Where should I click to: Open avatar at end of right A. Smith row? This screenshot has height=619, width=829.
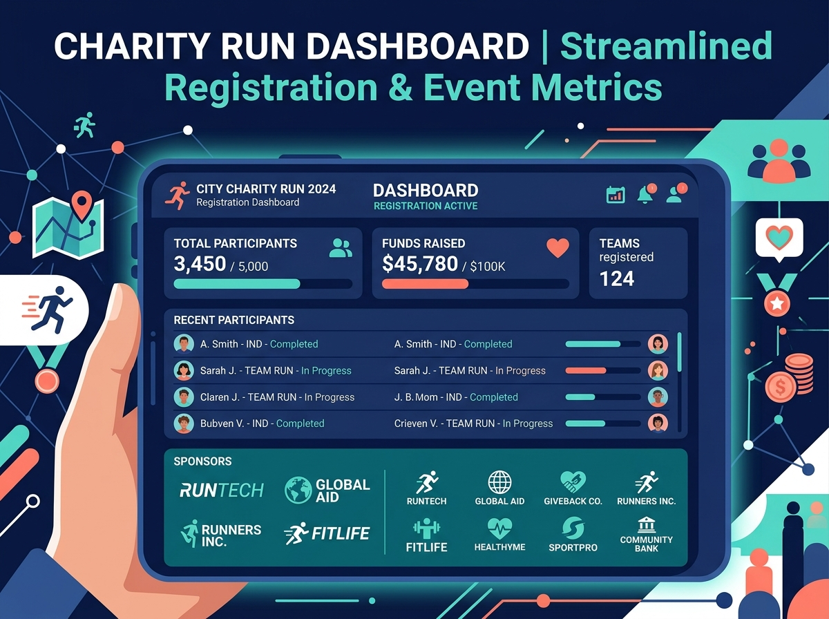658,344
